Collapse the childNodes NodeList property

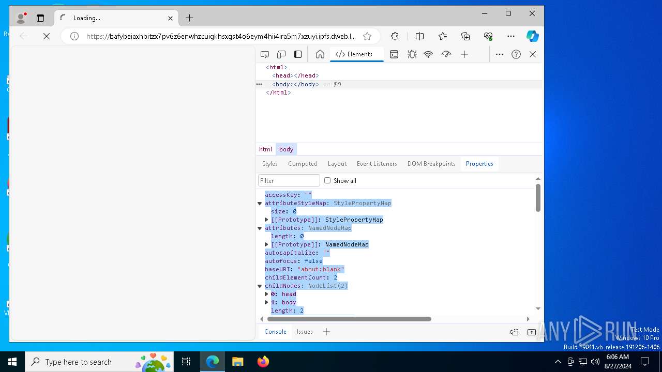tap(260, 286)
